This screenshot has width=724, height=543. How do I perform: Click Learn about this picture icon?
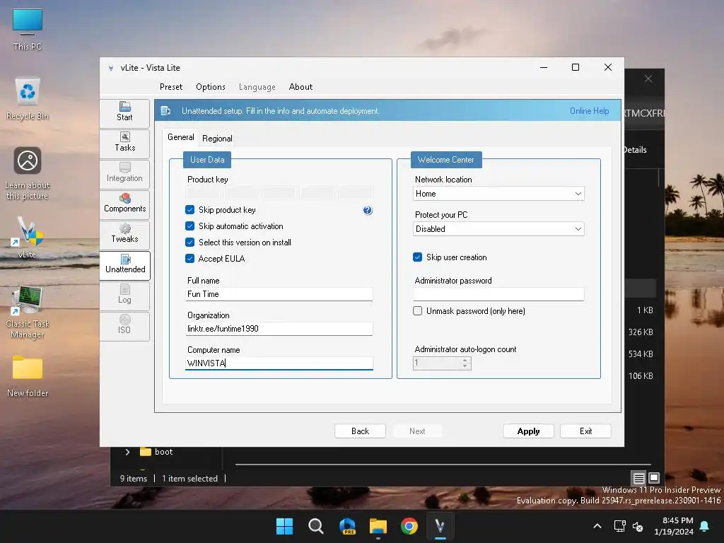point(28,174)
